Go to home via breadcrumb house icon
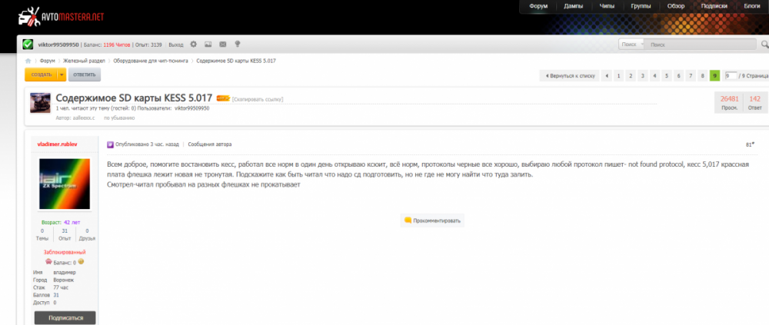 [x=28, y=61]
